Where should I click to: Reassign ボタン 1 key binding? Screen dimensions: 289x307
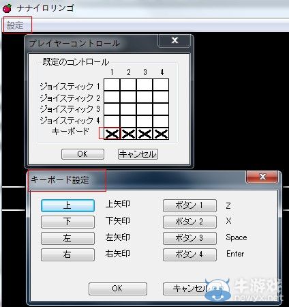tap(189, 205)
